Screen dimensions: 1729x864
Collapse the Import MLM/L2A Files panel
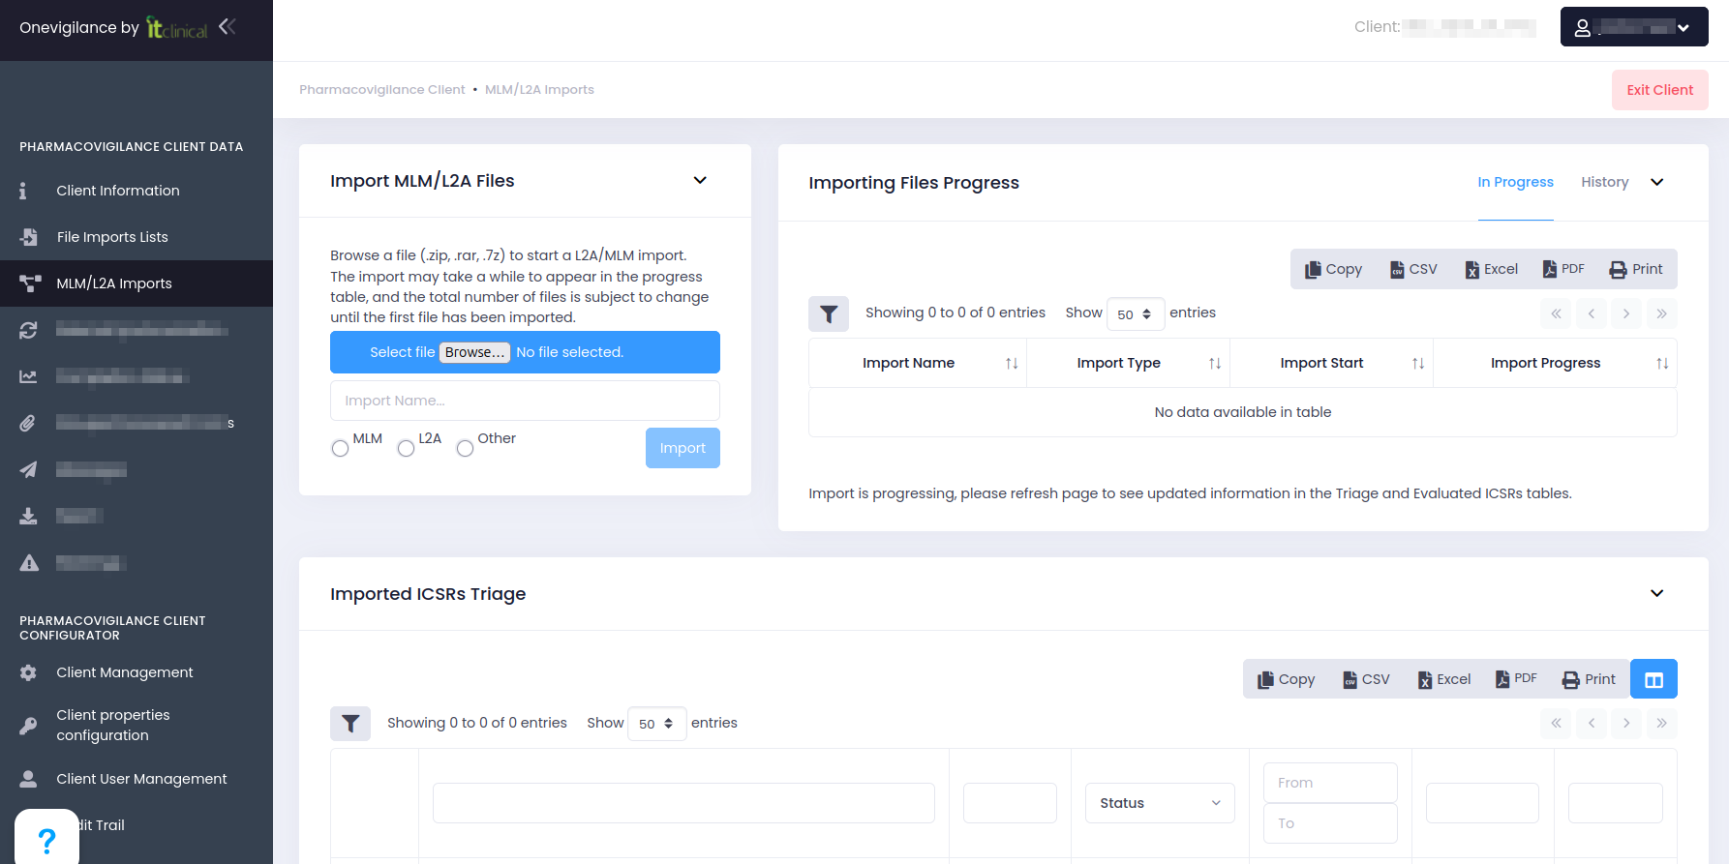700,181
